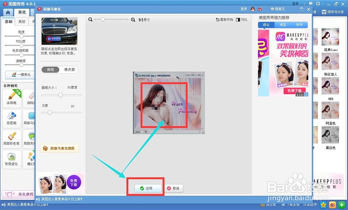Select the 综合 recommendation tab
The height and width of the screenshot is (210, 348).
266,25
